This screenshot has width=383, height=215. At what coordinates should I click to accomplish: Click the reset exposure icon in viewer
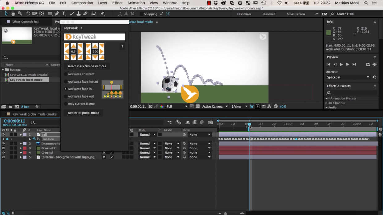[x=276, y=106]
